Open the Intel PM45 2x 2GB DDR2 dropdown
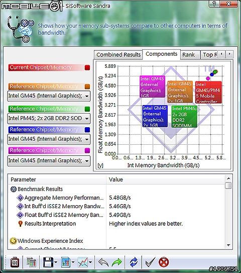Viewport: 241px width, 273px height. coord(49,118)
